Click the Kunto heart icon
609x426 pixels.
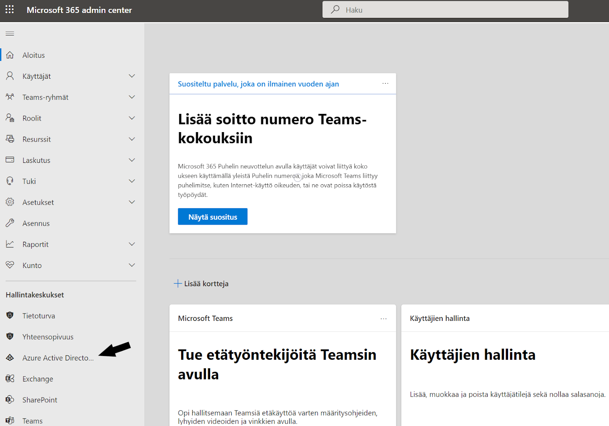click(x=10, y=265)
